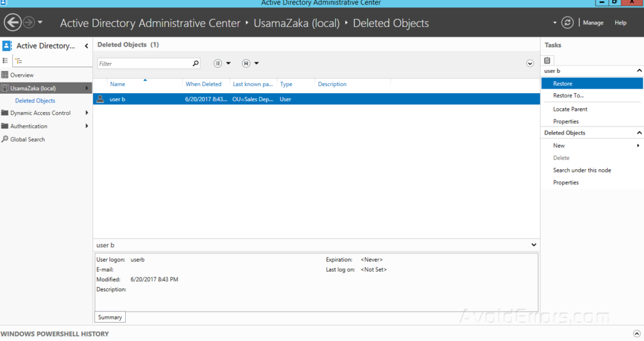This screenshot has width=644, height=341.
Task: Switch navigation pane to list view
Action: pyautogui.click(x=6, y=61)
